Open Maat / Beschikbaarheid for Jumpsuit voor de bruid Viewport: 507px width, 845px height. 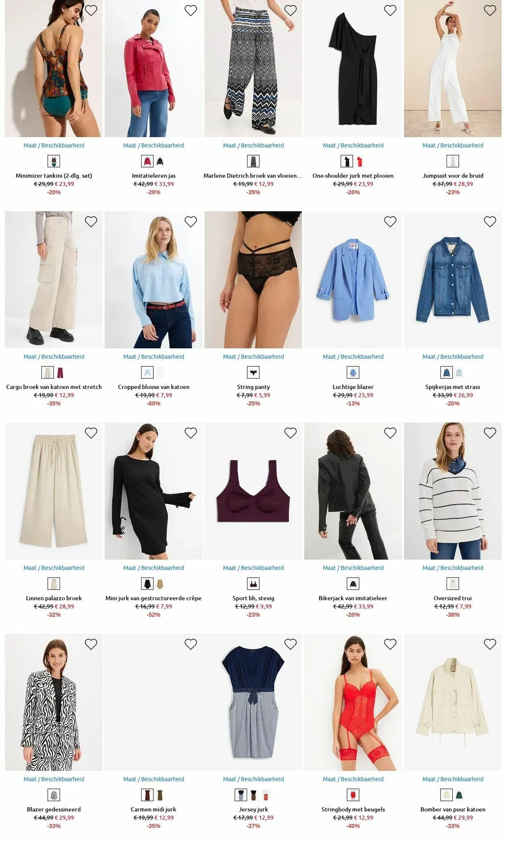[453, 145]
